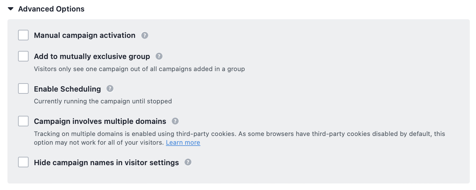The image size is (476, 190).
Task: Select the 'Add to mutually exclusive group' label
Action: [x=92, y=57]
